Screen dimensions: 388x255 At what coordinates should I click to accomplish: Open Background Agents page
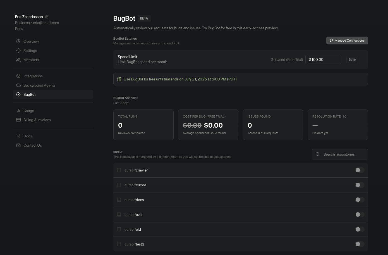tap(53, 85)
